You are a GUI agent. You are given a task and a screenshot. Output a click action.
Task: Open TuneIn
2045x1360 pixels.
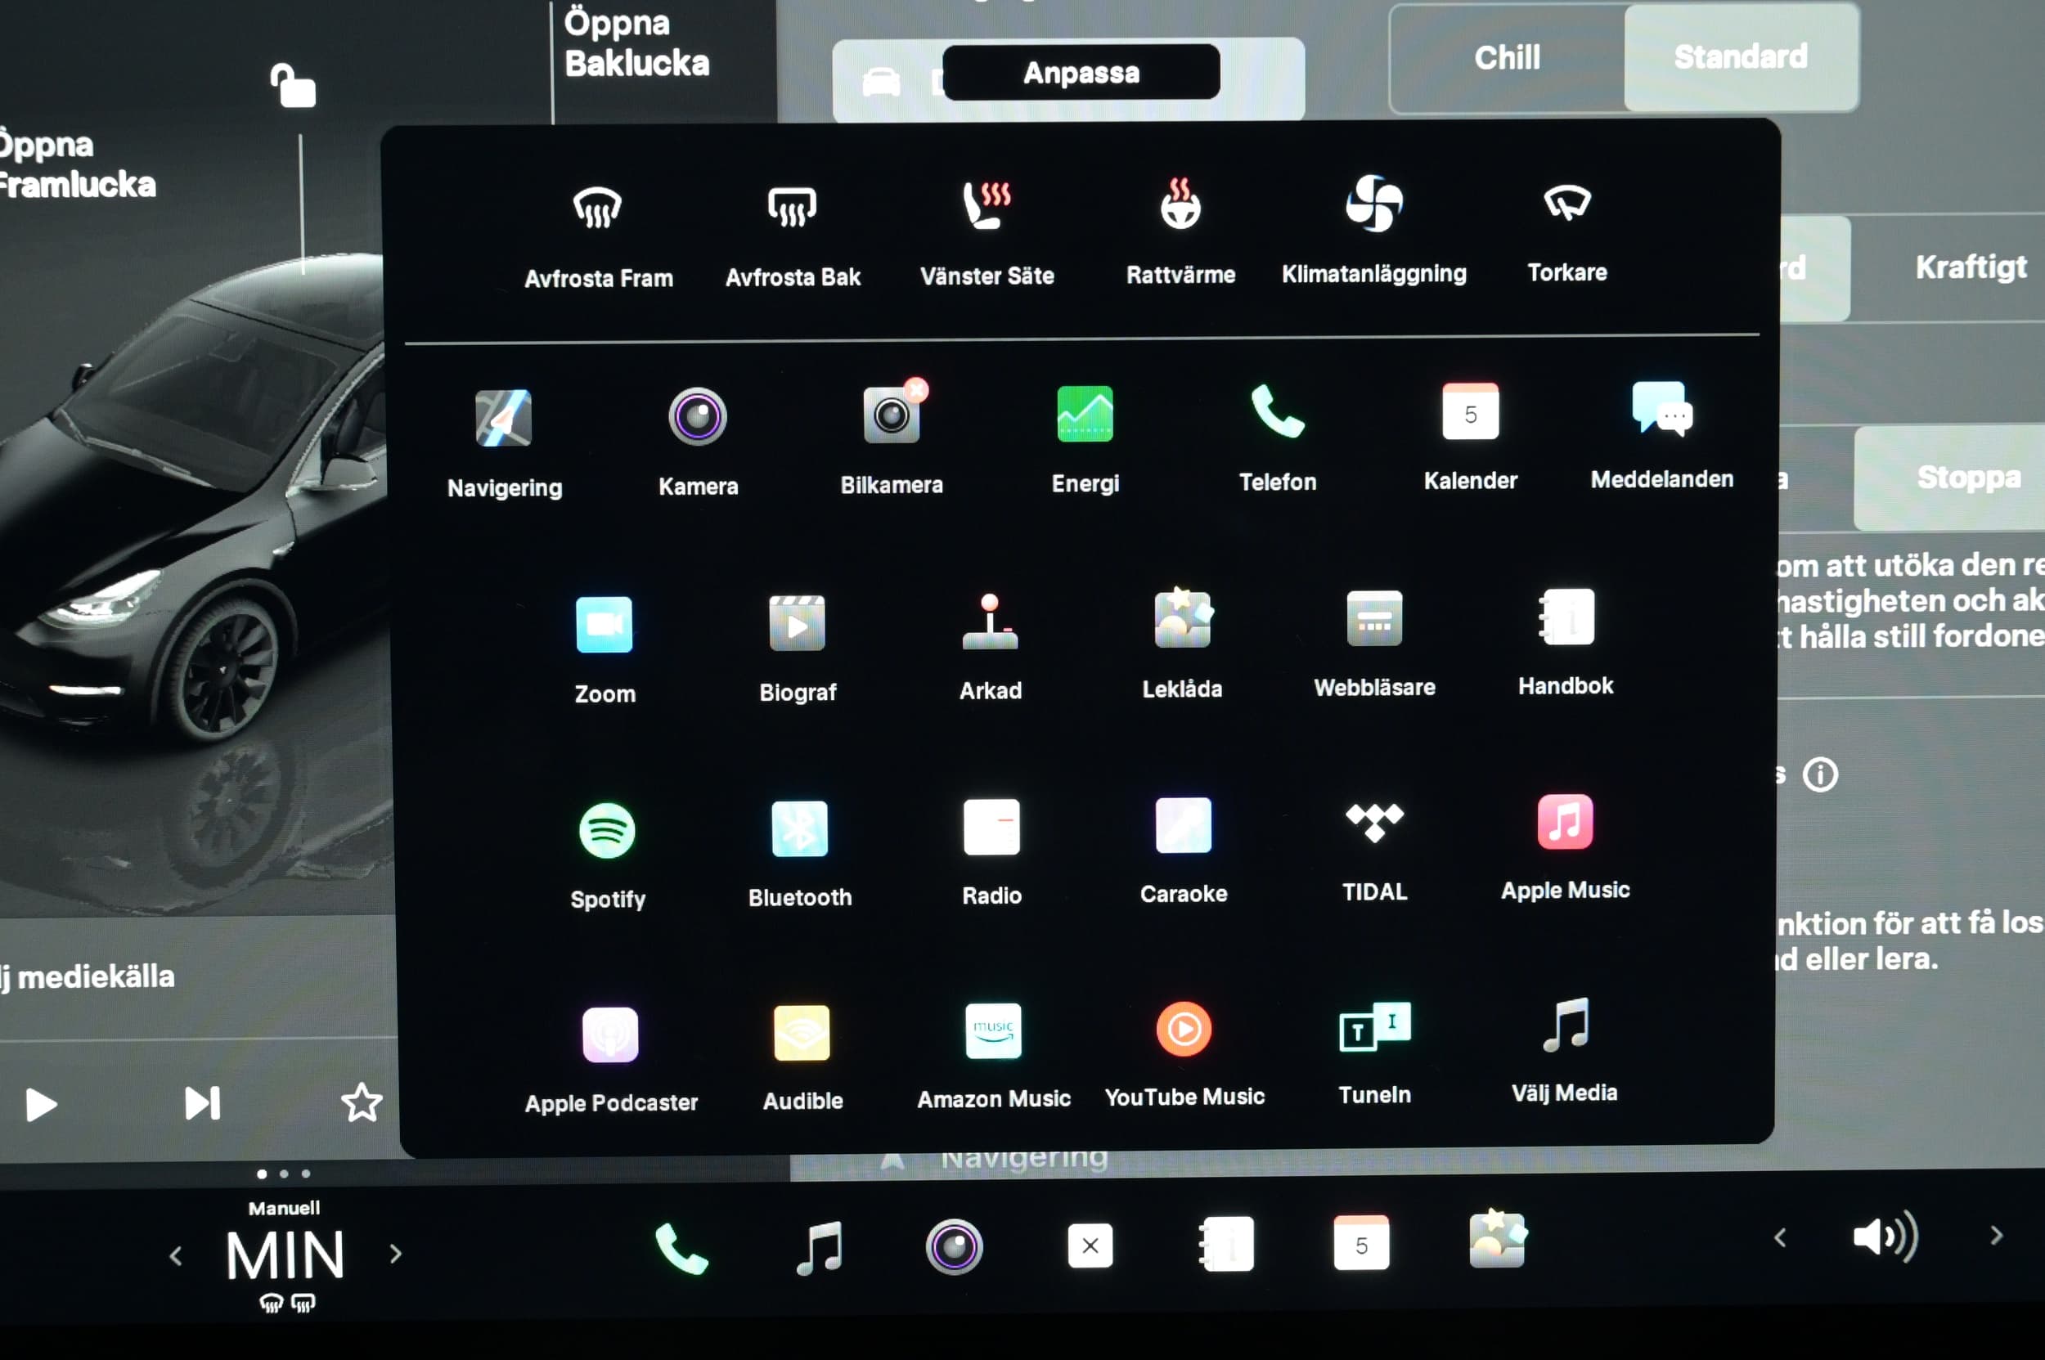1374,1053
